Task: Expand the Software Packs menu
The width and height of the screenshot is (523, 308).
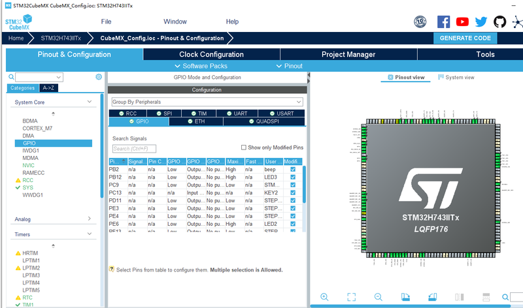Action: 201,66
